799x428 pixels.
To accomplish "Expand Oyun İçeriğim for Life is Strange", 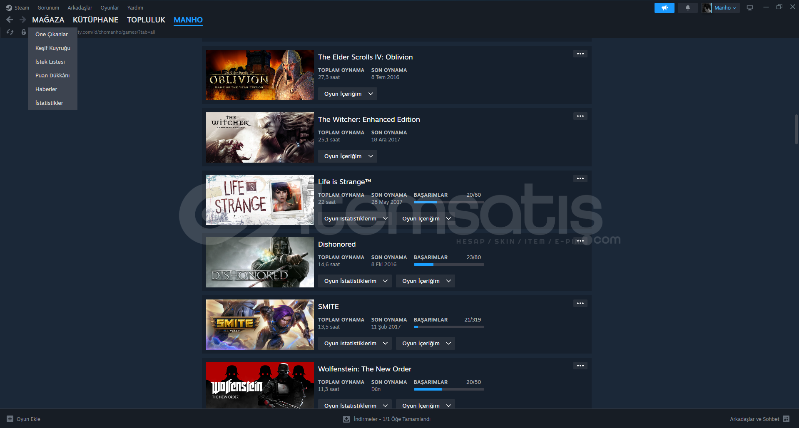I will 426,218.
